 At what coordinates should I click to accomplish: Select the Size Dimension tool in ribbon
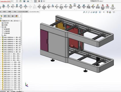tap(8, 6)
